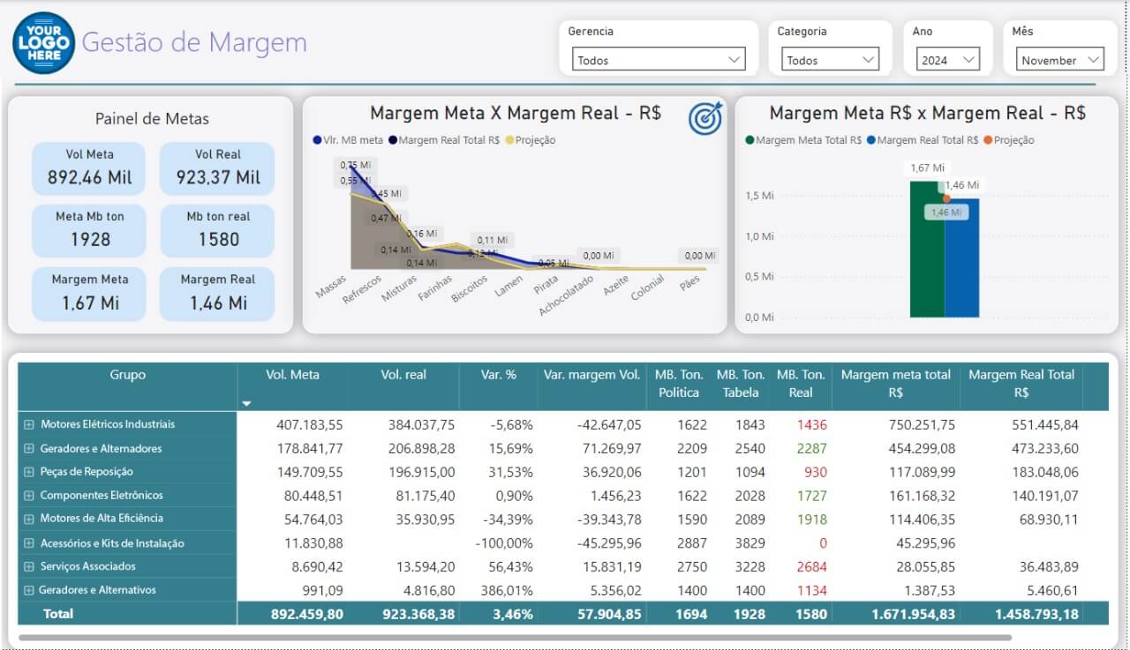This screenshot has height=650, width=1130.
Task: Select the Vol Real card
Action: 217,168
